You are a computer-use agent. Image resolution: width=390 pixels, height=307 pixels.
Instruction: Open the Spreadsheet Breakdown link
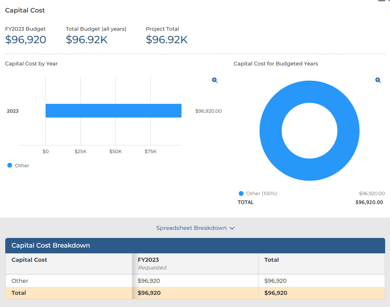point(191,228)
